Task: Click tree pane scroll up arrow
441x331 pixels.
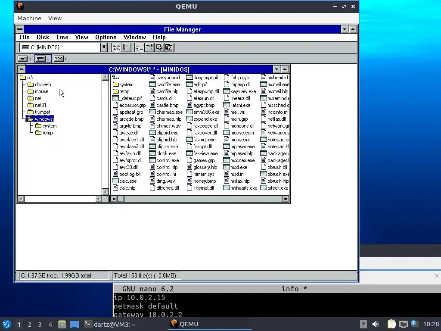Action: click(105, 77)
